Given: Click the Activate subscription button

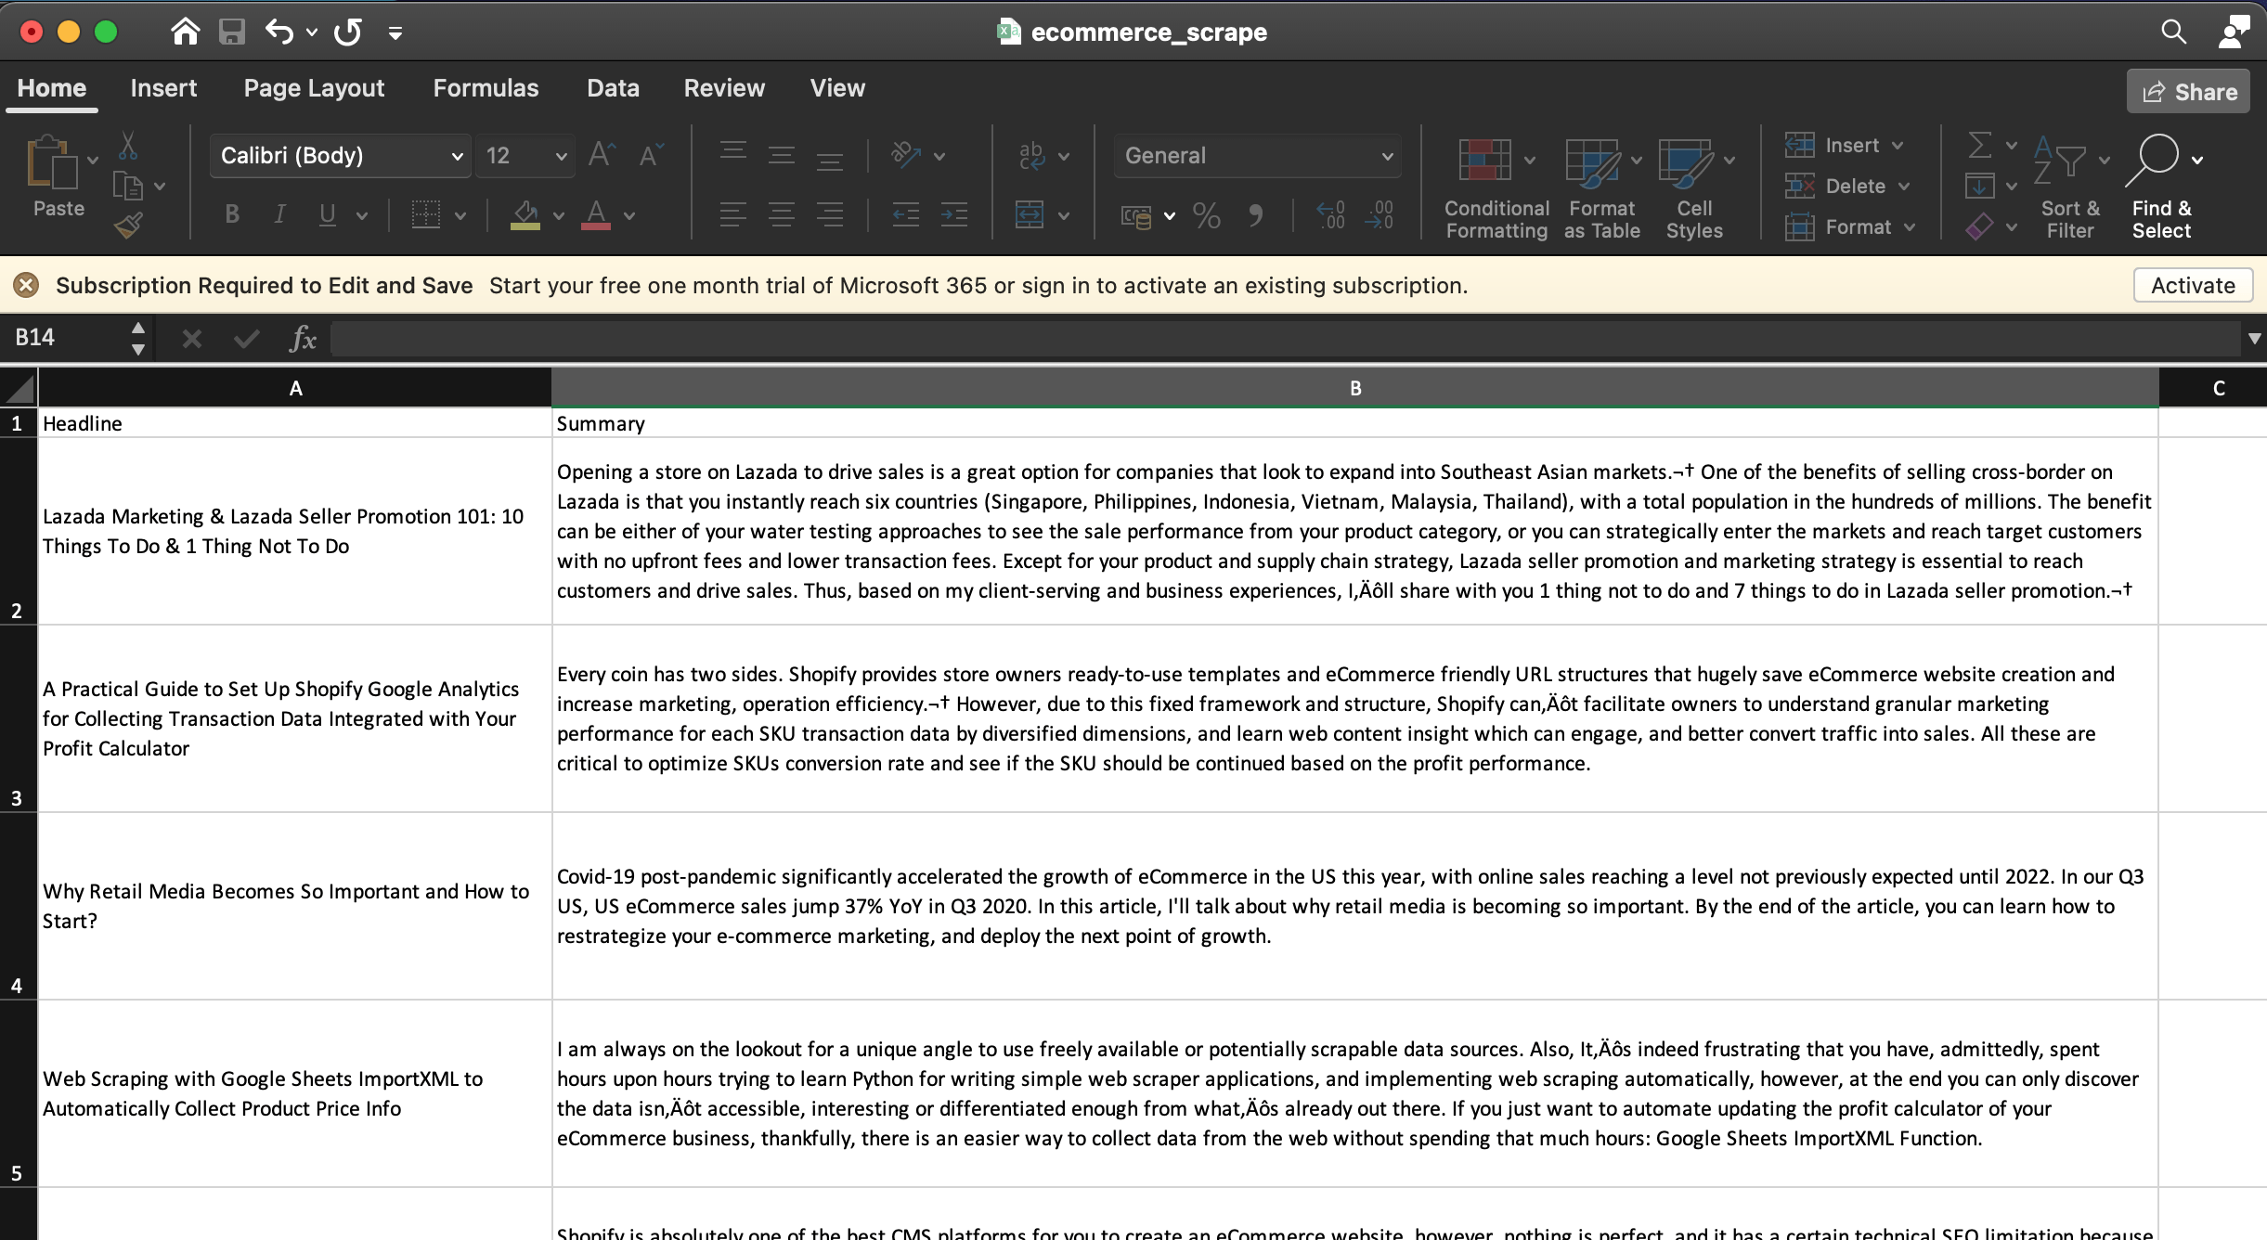Looking at the screenshot, I should (2190, 285).
